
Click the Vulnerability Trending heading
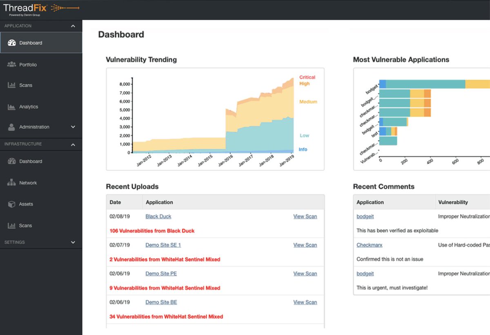[141, 60]
